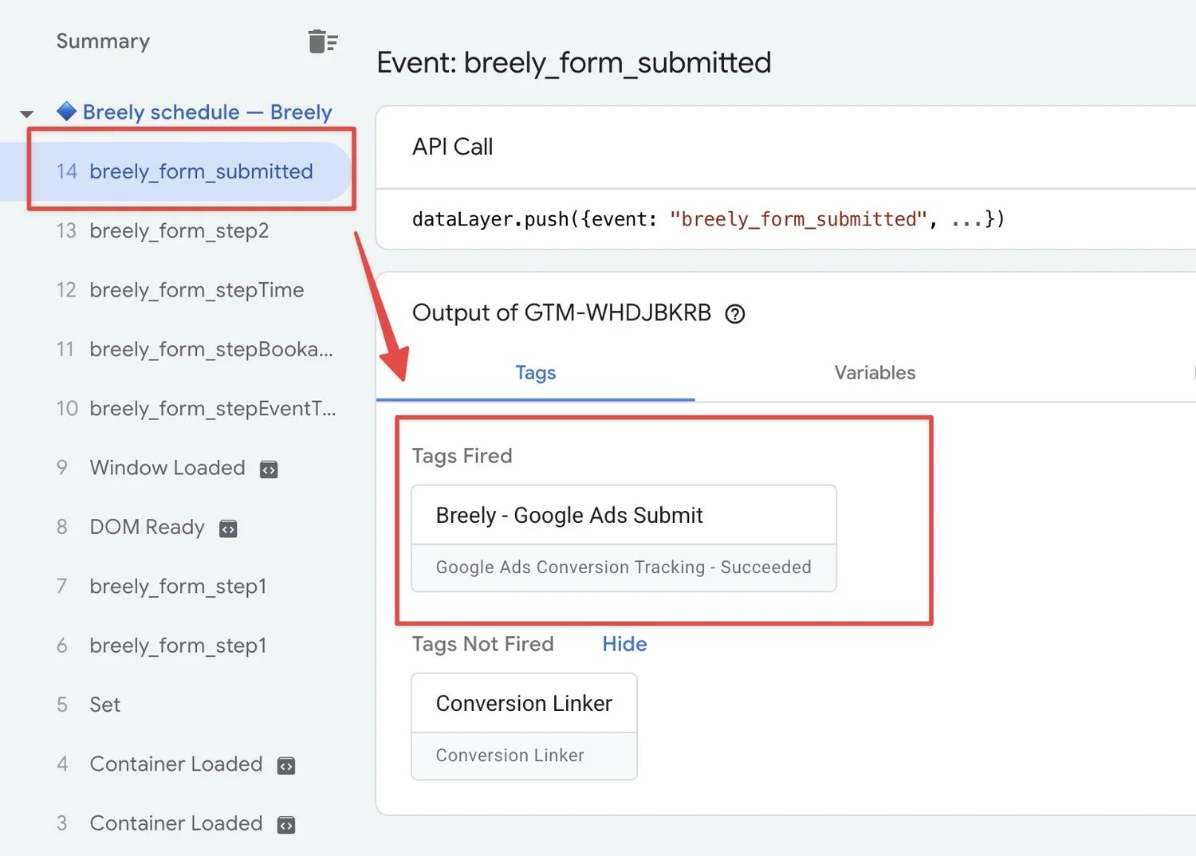Click the code icon beside Container Loaded event 4

(286, 766)
